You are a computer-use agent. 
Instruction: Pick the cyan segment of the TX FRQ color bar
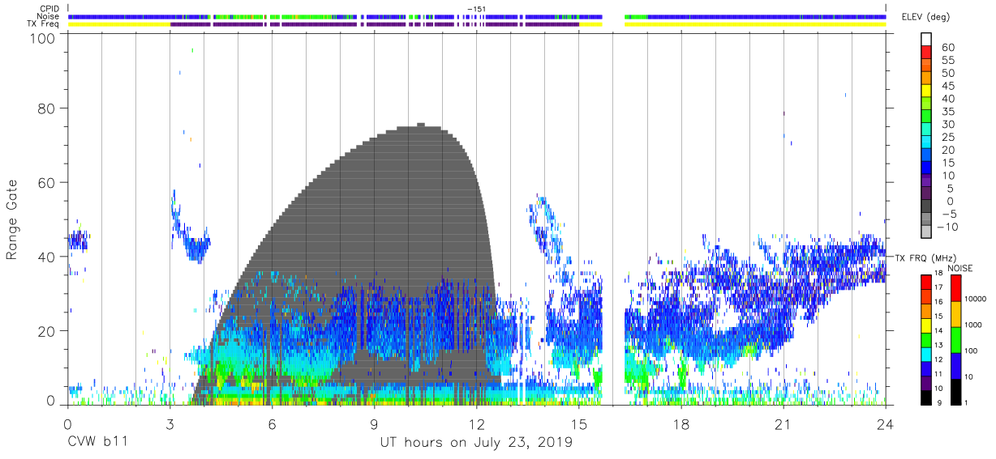coord(927,354)
